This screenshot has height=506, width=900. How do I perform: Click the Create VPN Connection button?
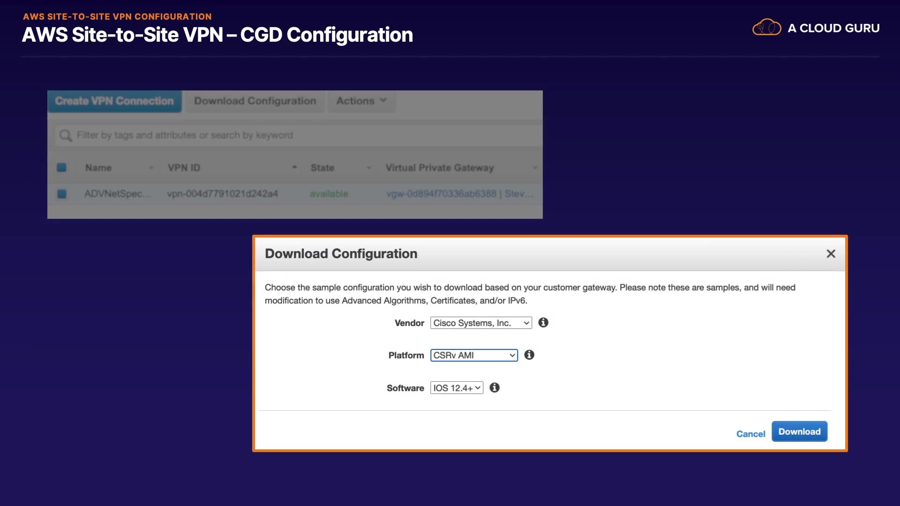coord(114,101)
